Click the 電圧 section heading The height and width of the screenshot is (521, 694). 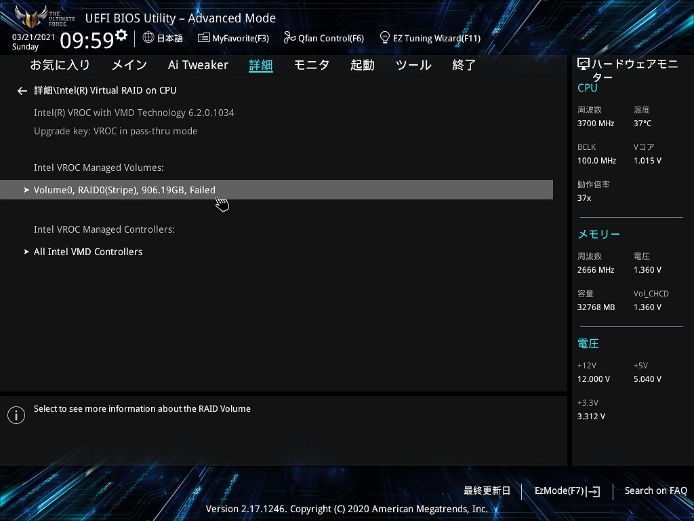(x=588, y=343)
